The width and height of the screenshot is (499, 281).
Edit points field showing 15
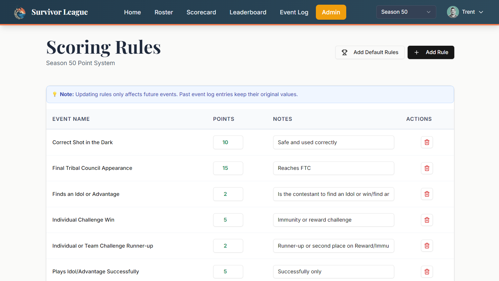228,168
